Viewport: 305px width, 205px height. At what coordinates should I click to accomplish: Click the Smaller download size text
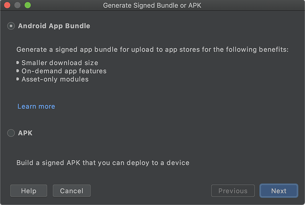pos(60,63)
